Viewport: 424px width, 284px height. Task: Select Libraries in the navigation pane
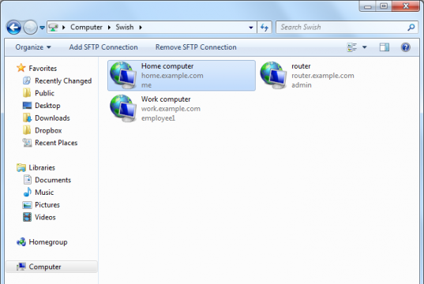pos(42,168)
